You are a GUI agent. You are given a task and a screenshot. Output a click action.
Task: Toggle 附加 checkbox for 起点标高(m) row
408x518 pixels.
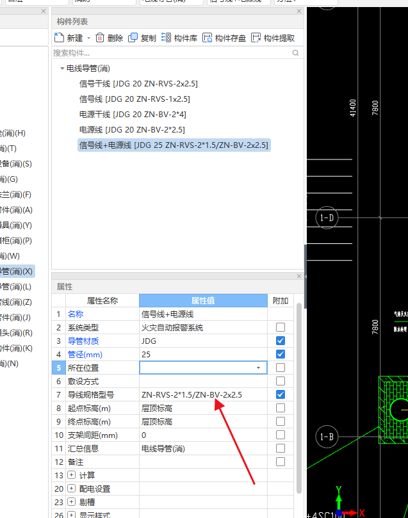(x=281, y=408)
